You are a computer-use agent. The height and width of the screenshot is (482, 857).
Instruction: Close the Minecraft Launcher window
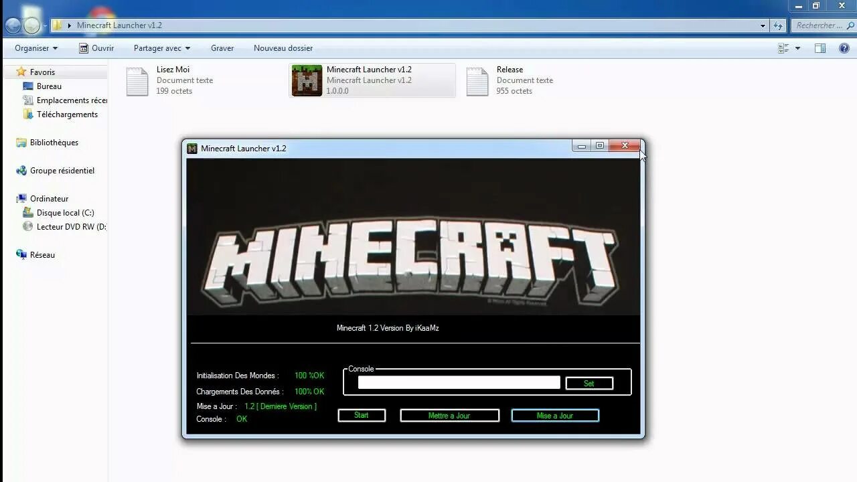[x=625, y=146]
